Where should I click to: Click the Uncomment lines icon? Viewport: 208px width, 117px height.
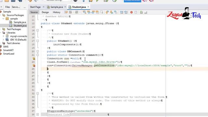pyautogui.click(x=146, y=12)
